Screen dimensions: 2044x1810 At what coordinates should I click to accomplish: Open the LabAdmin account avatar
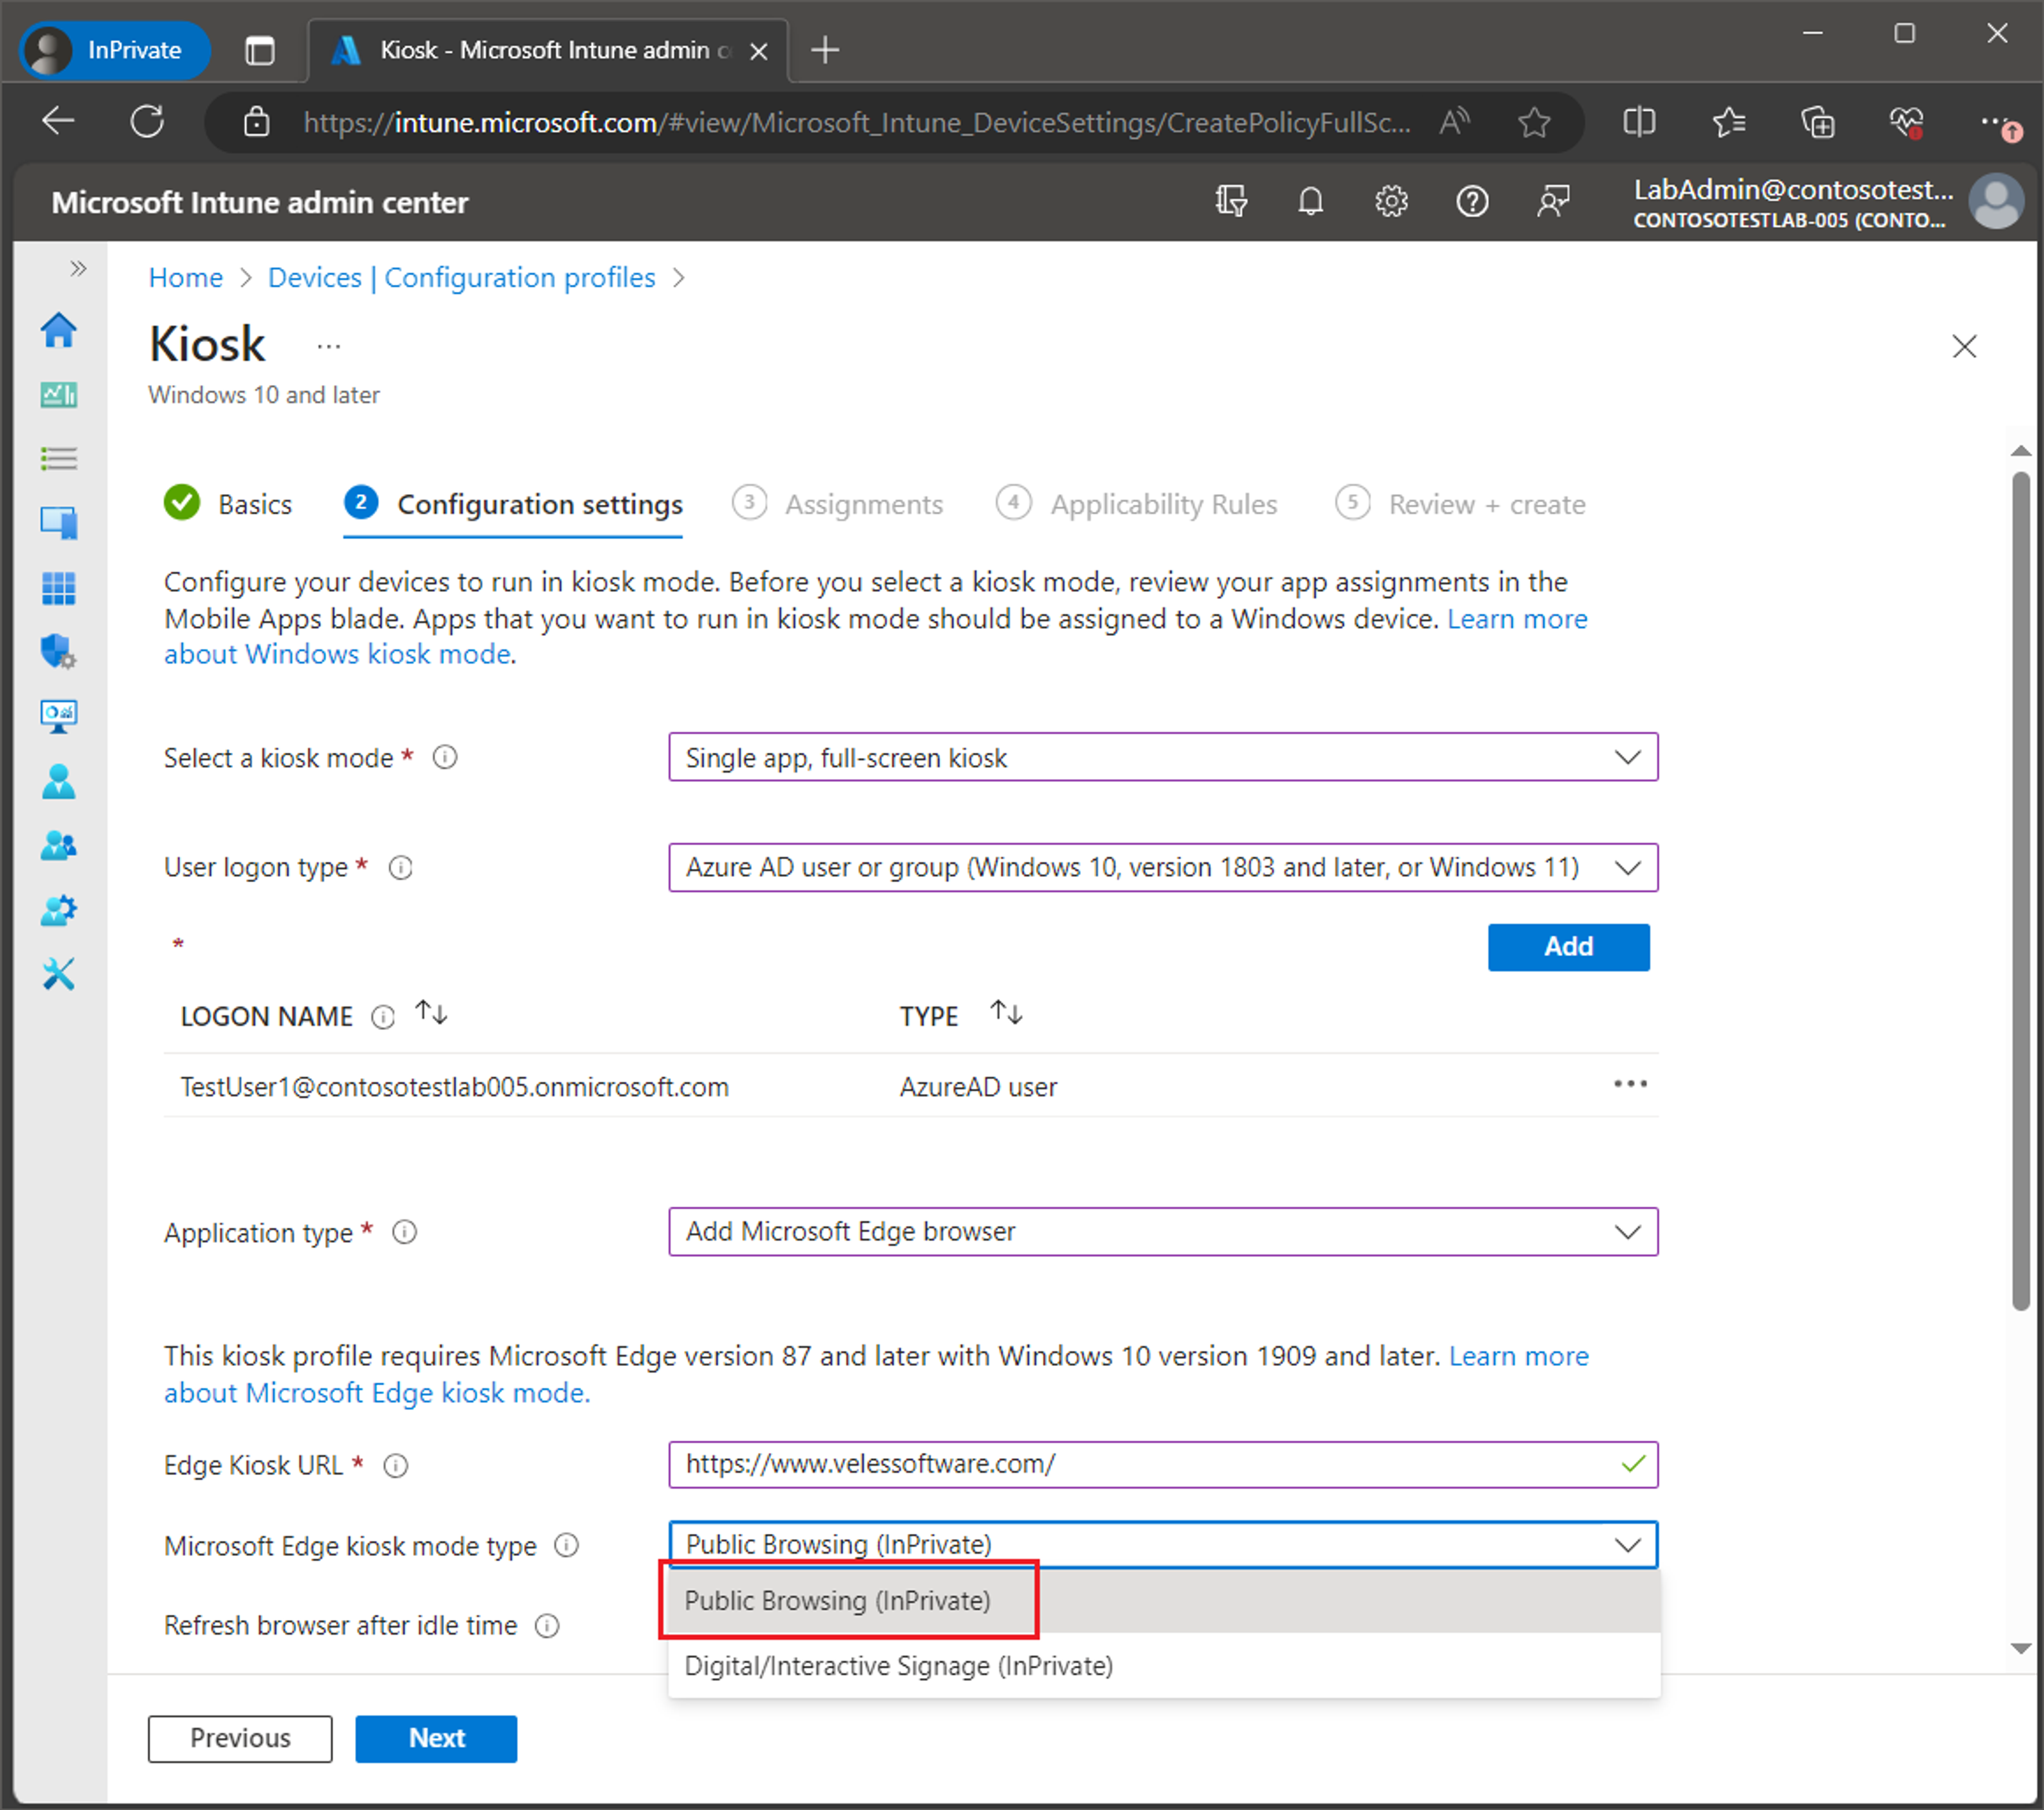click(x=1996, y=202)
